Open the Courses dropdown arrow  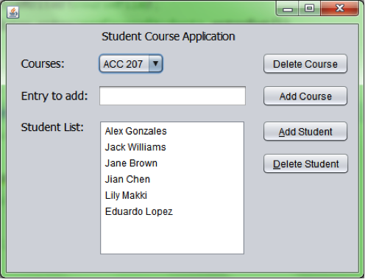tap(155, 64)
